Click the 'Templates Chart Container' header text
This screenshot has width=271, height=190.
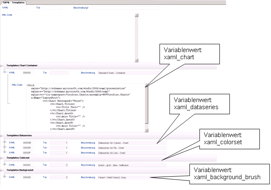tap(22, 65)
